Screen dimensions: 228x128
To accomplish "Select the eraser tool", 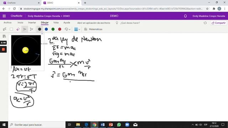I will 18,29.
